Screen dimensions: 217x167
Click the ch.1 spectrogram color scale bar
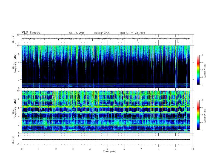(198, 70)
